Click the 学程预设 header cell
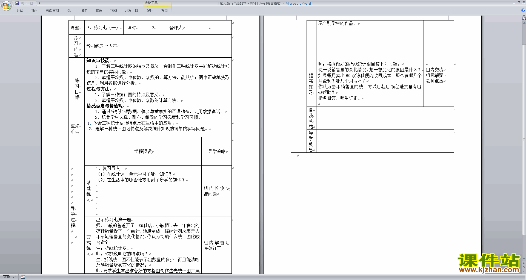The height and width of the screenshot is (280, 526). click(143, 151)
